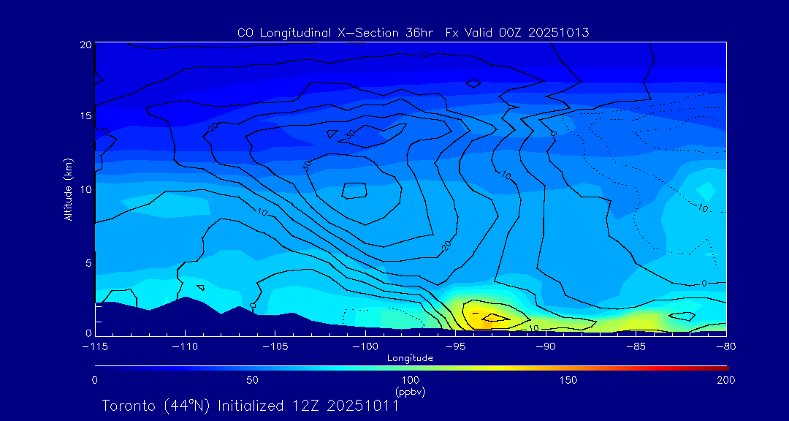This screenshot has height=421, width=789.
Task: Click the longitude tick label -105
Action: coord(275,346)
